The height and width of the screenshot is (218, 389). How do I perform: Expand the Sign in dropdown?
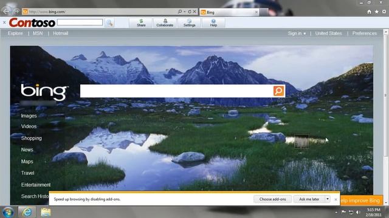tap(297, 33)
